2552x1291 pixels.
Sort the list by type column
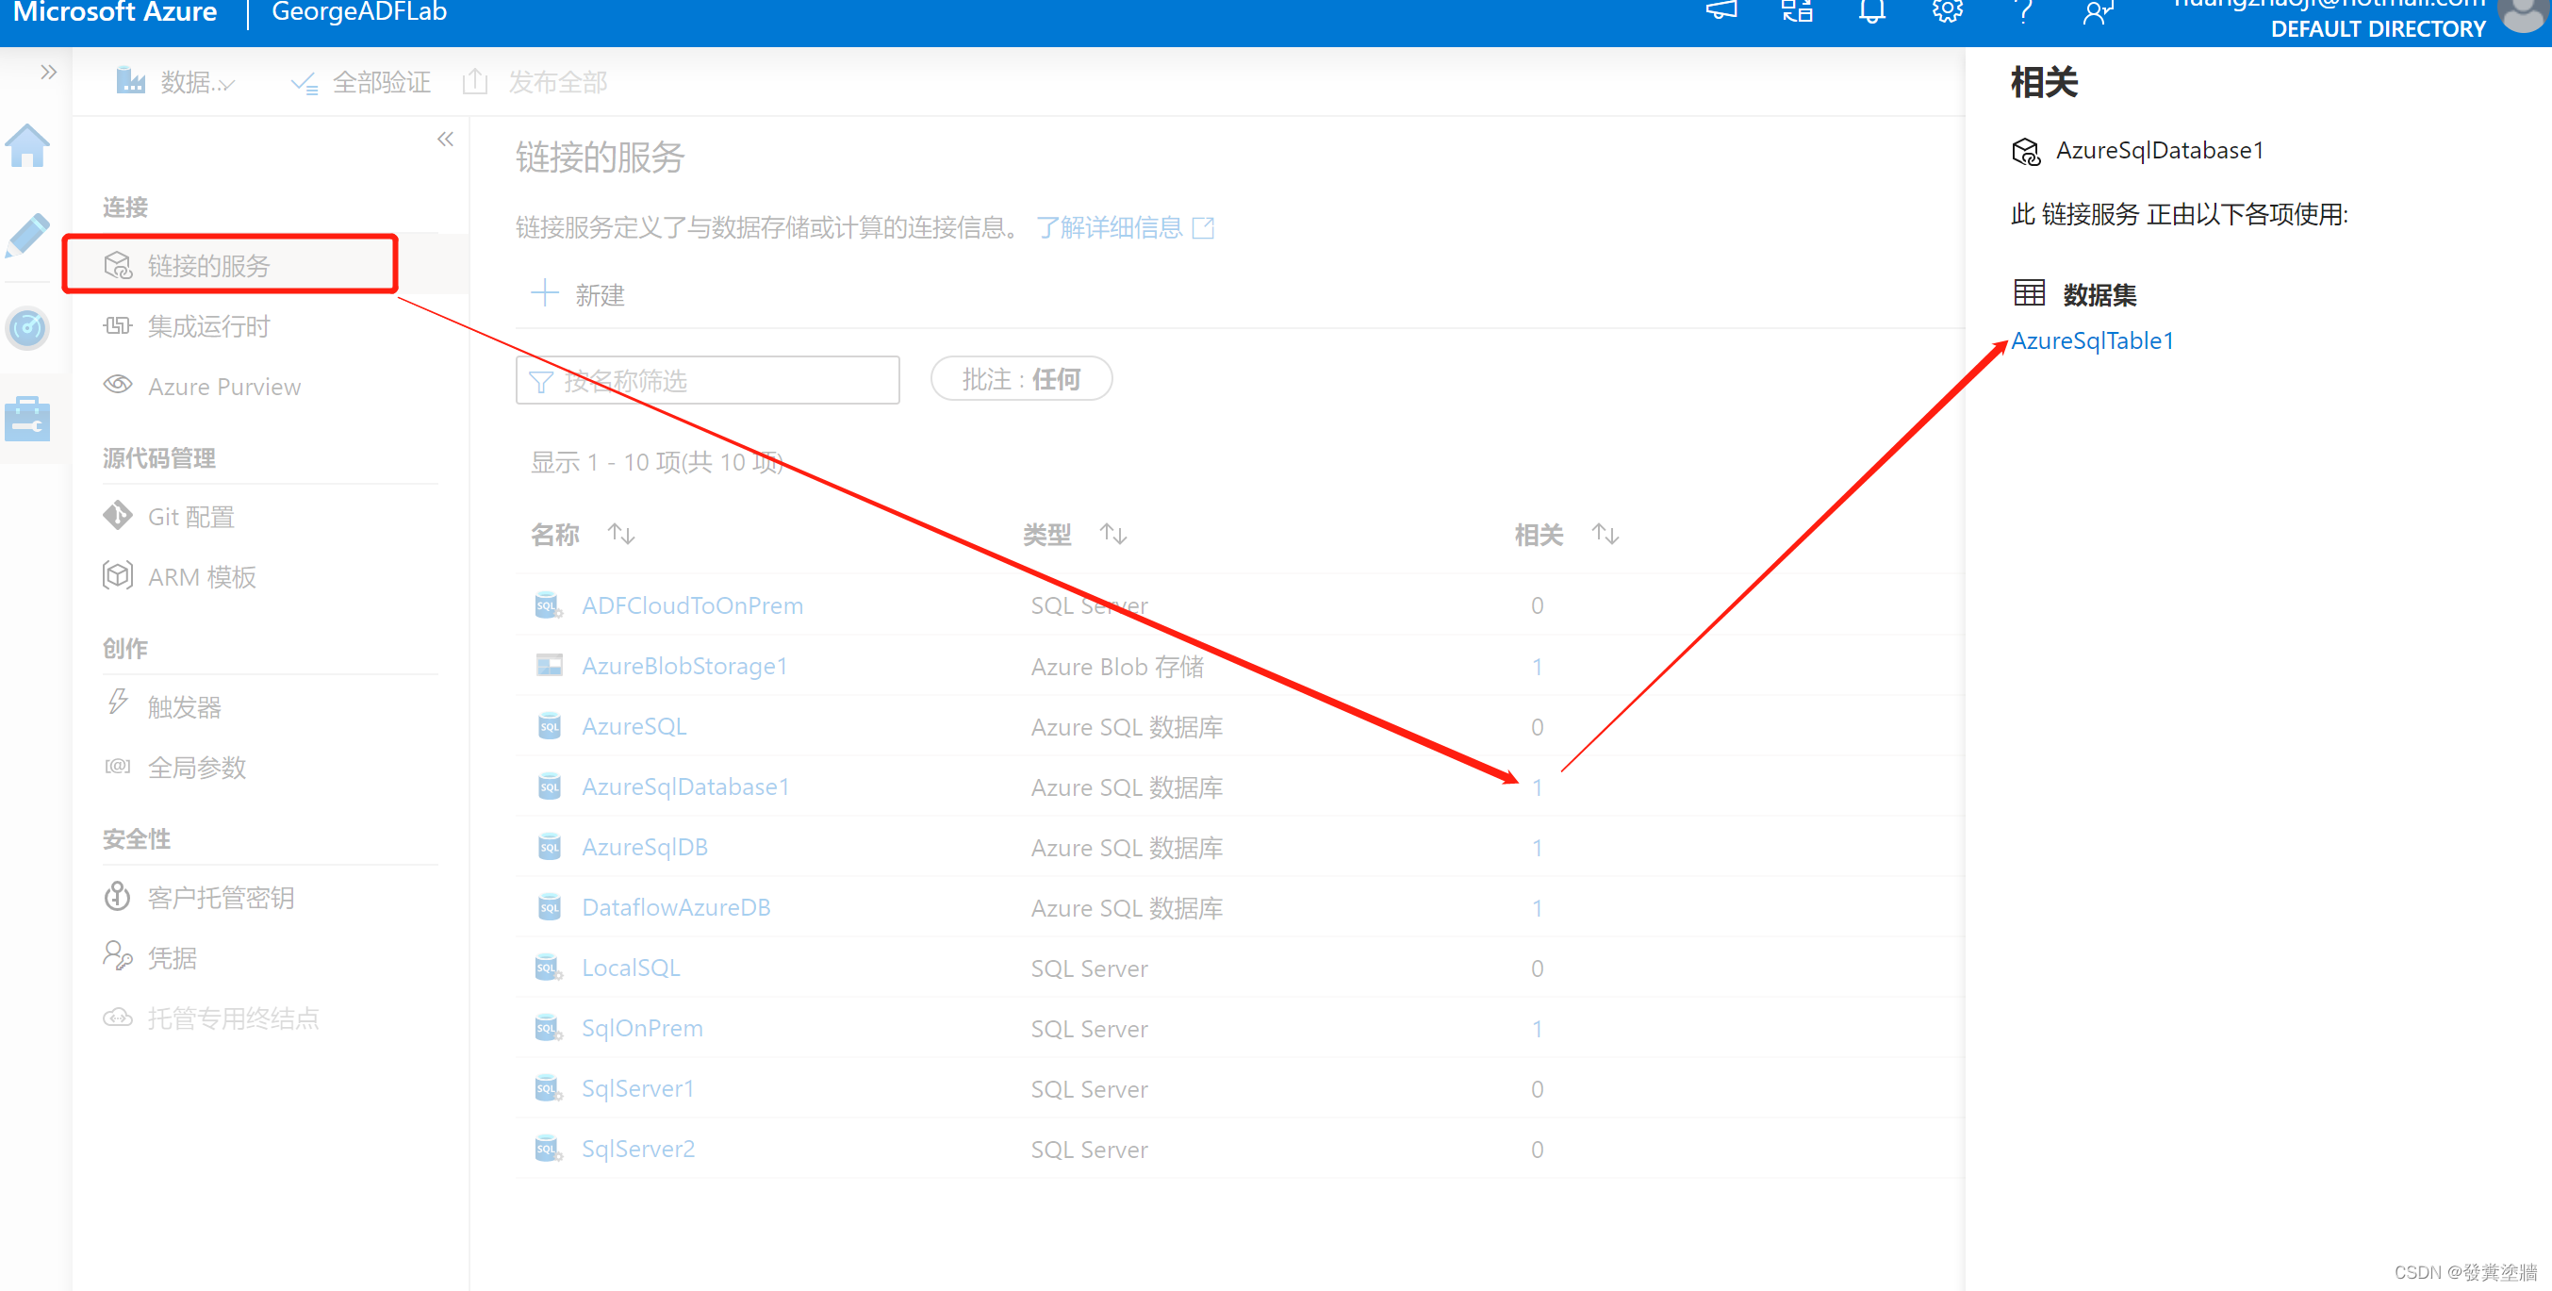pos(1112,535)
